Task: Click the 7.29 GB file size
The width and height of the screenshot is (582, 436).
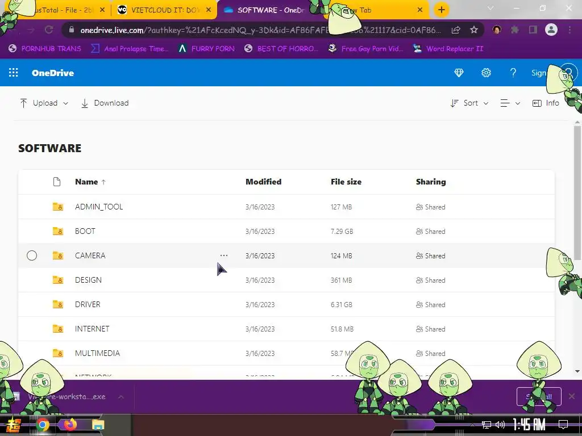Action: click(342, 232)
